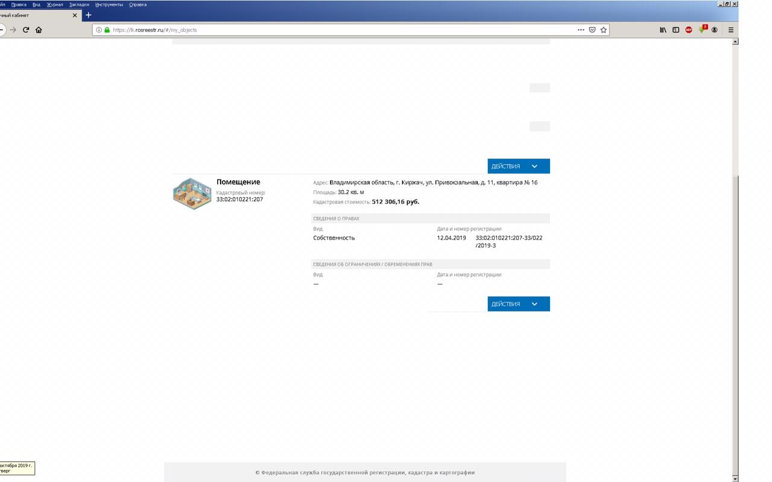This screenshot has height=482, width=772.
Task: Open page actions three-dots menu
Action: tap(581, 30)
